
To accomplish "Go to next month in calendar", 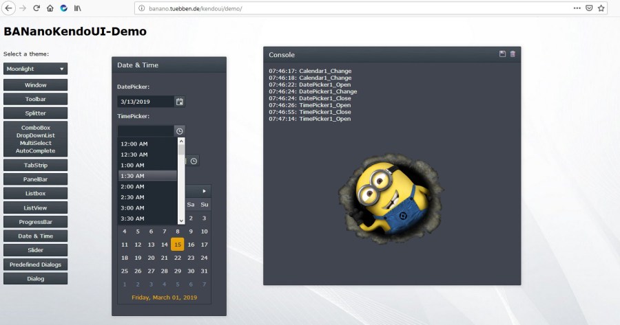I will [x=204, y=190].
